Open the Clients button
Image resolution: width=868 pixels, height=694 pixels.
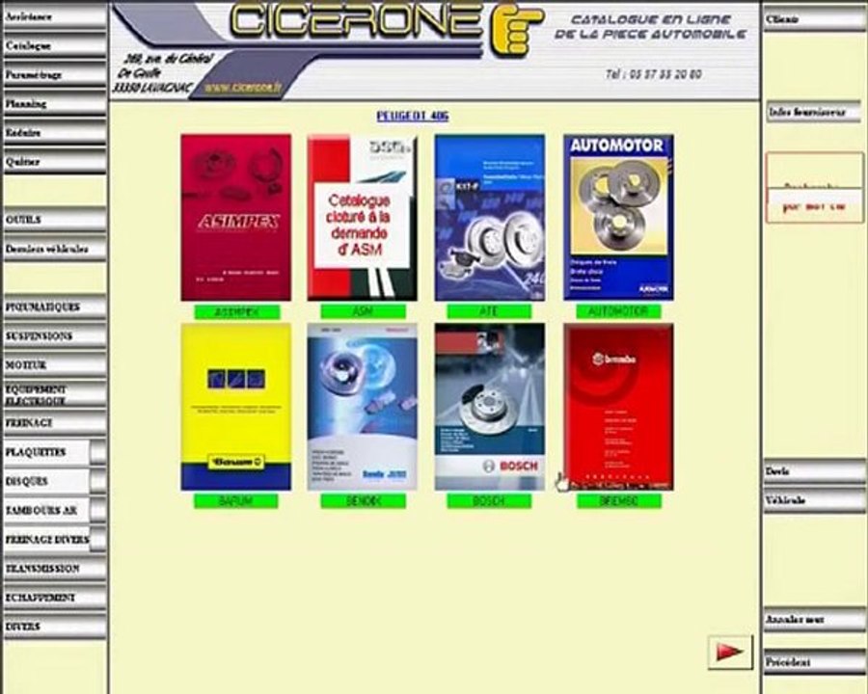click(x=814, y=20)
